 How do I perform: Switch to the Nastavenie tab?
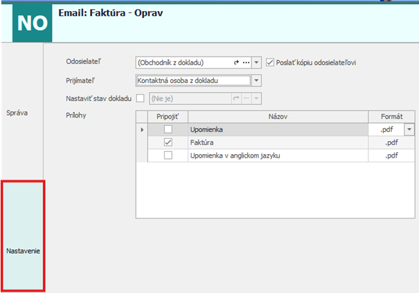[x=23, y=251]
